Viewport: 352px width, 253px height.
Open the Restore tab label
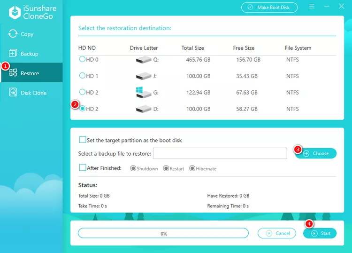(30, 73)
